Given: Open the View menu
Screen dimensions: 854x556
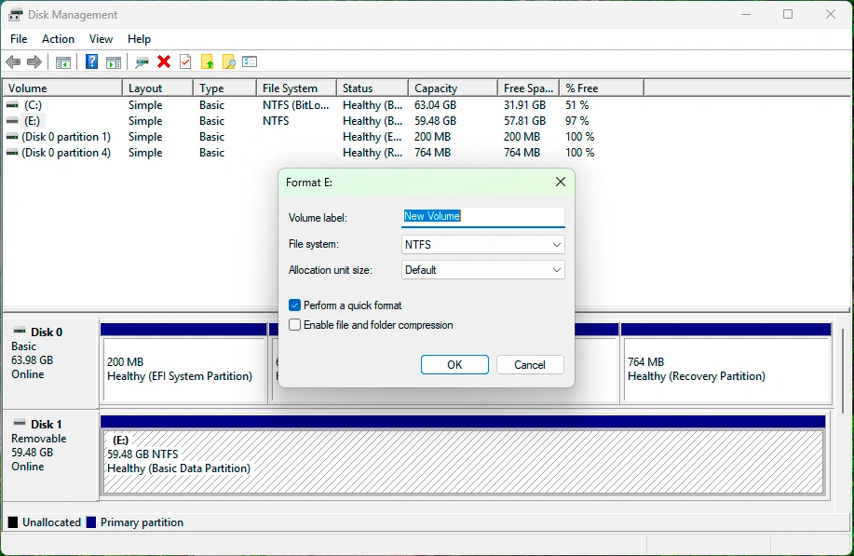Looking at the screenshot, I should coord(101,39).
